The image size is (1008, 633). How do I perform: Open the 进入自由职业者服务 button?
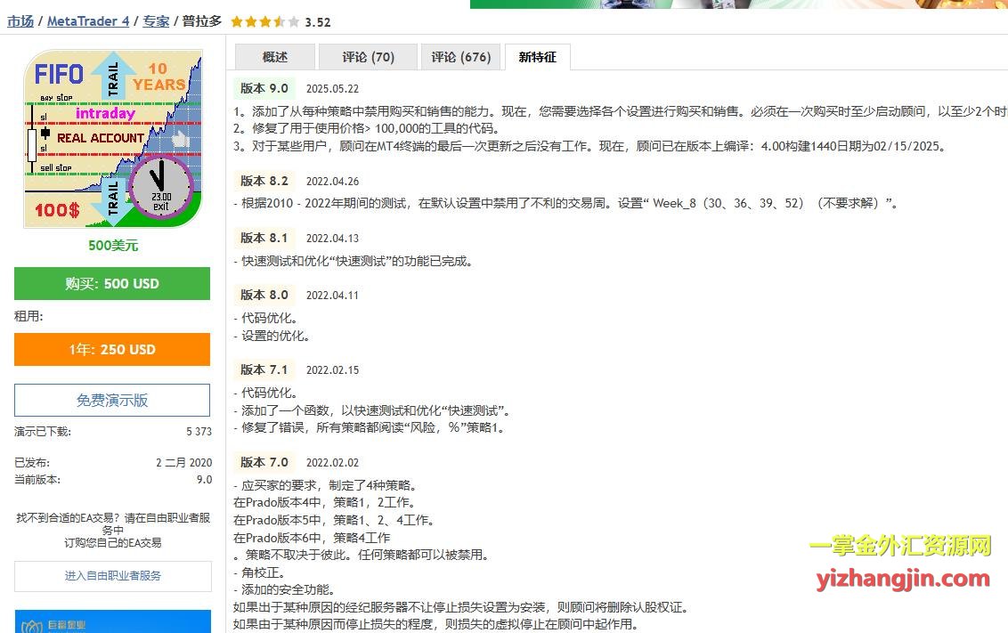pos(112,576)
